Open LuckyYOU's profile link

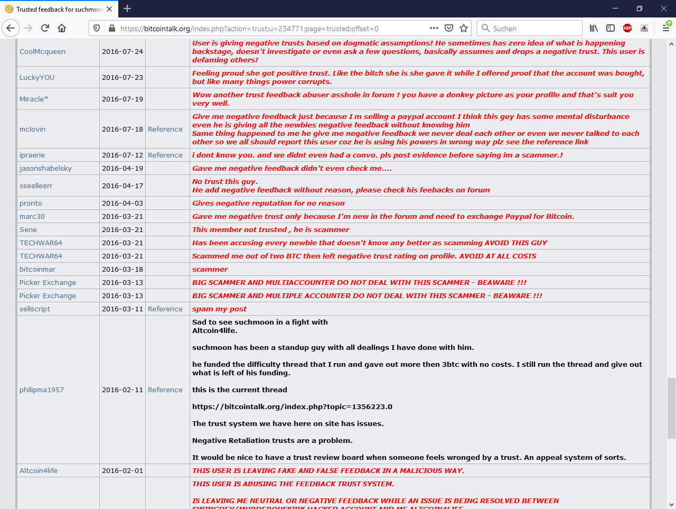[37, 78]
